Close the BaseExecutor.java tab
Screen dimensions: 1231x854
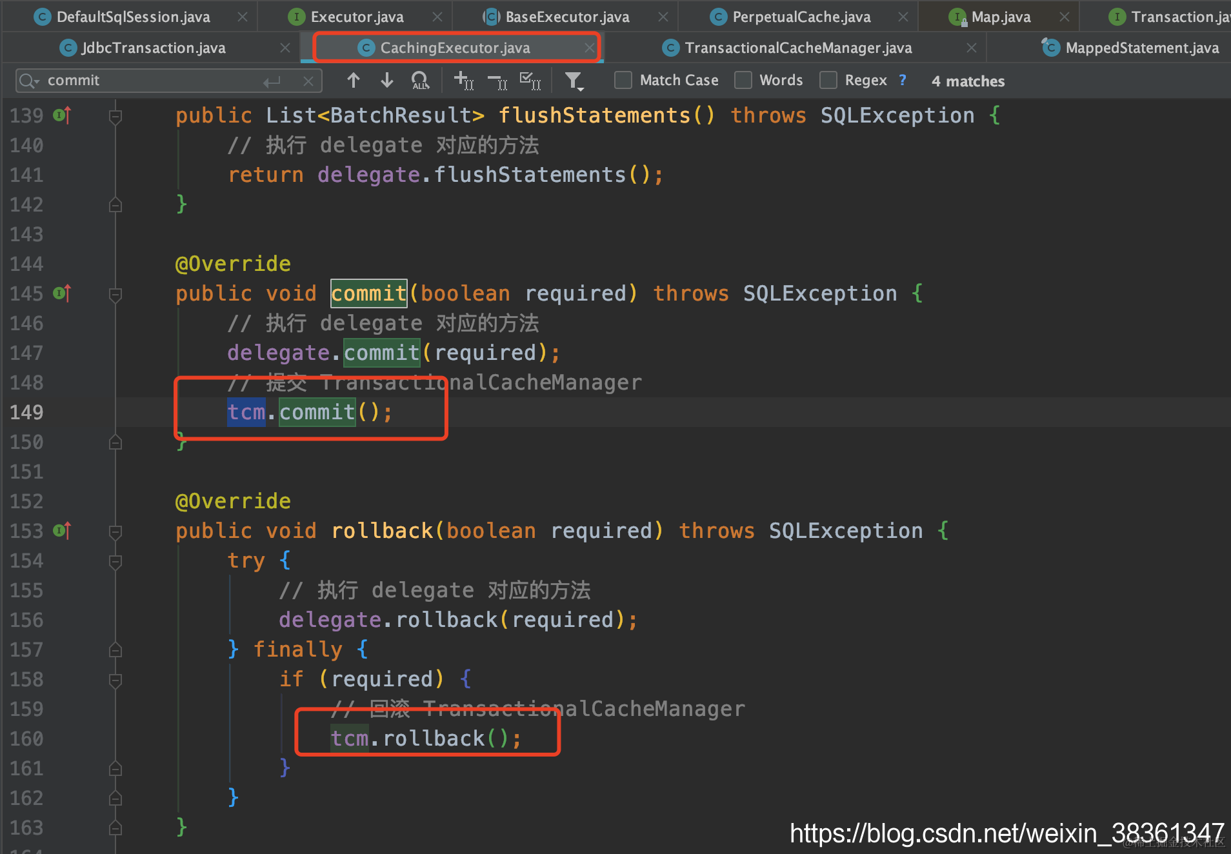coord(663,17)
